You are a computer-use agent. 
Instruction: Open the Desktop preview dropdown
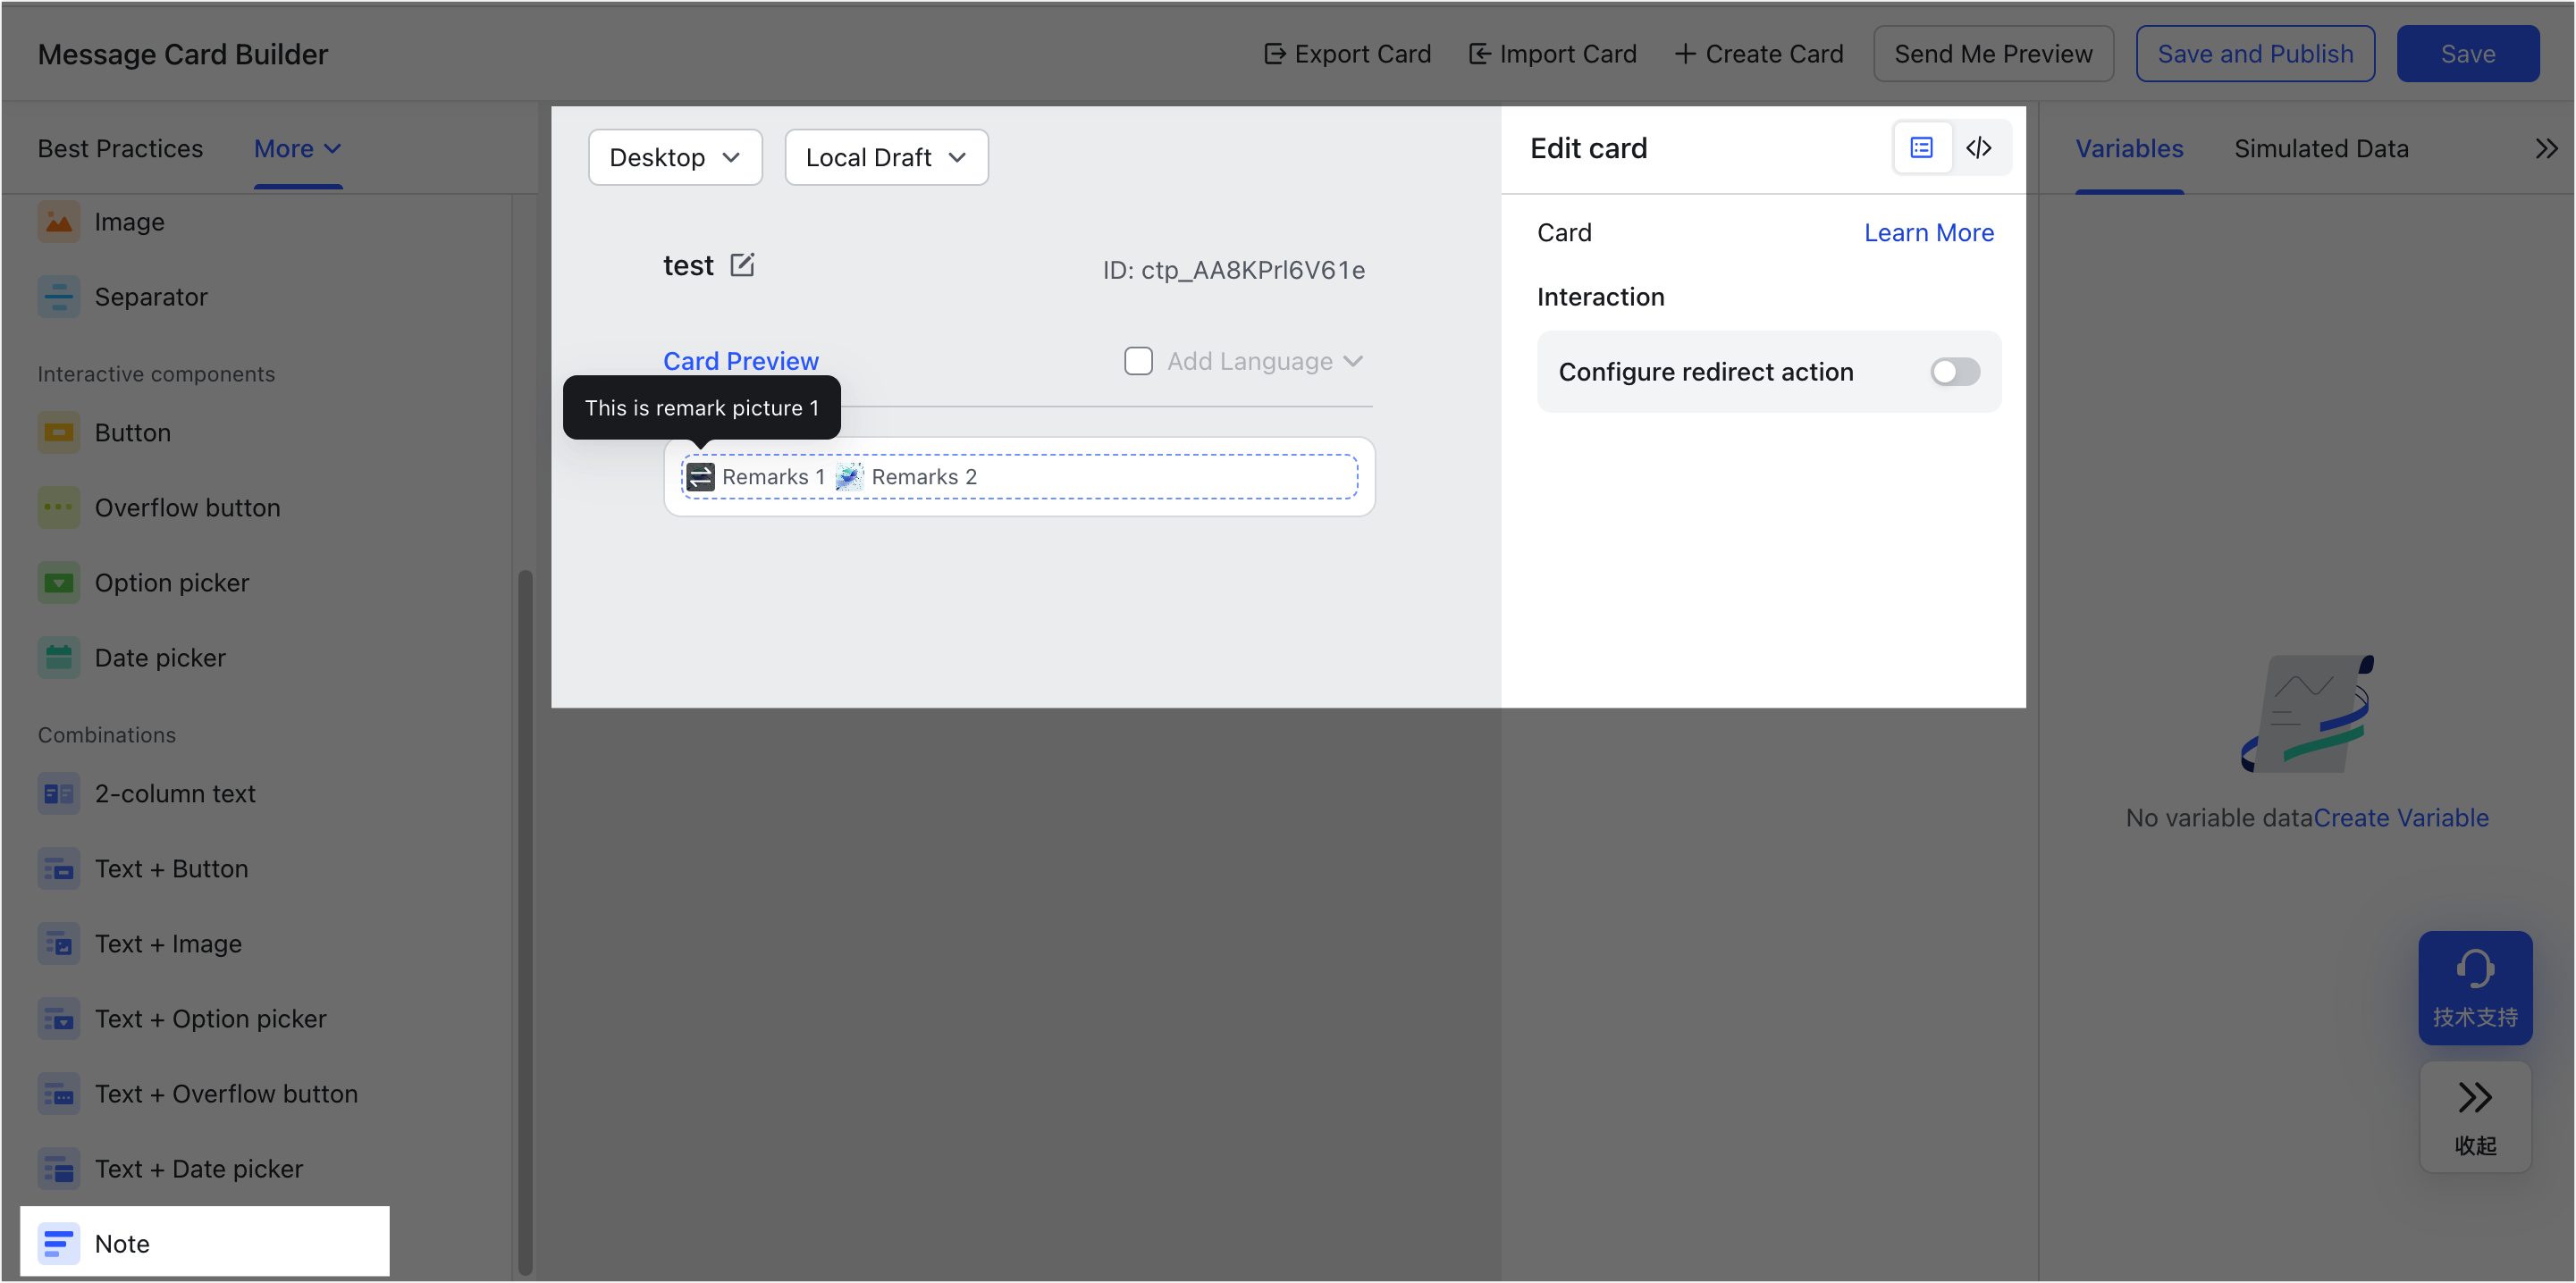click(675, 157)
